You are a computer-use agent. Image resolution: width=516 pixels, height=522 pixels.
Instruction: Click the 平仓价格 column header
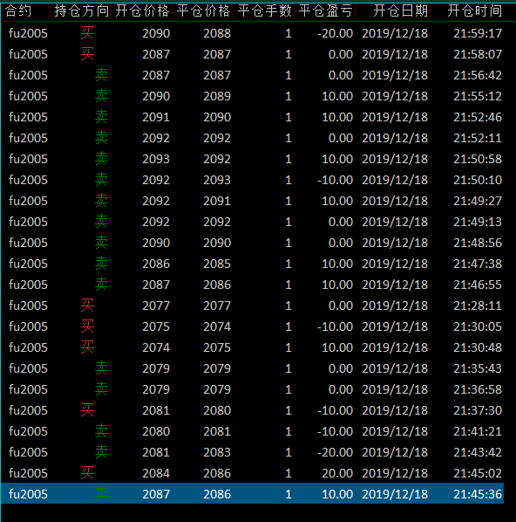click(203, 11)
